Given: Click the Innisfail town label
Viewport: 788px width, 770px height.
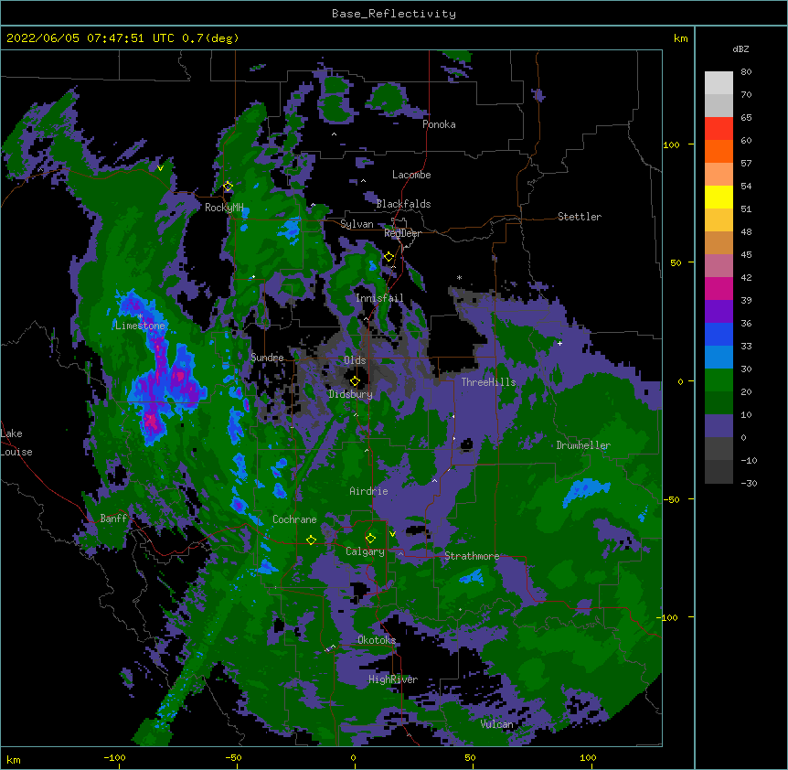Looking at the screenshot, I should tap(379, 298).
